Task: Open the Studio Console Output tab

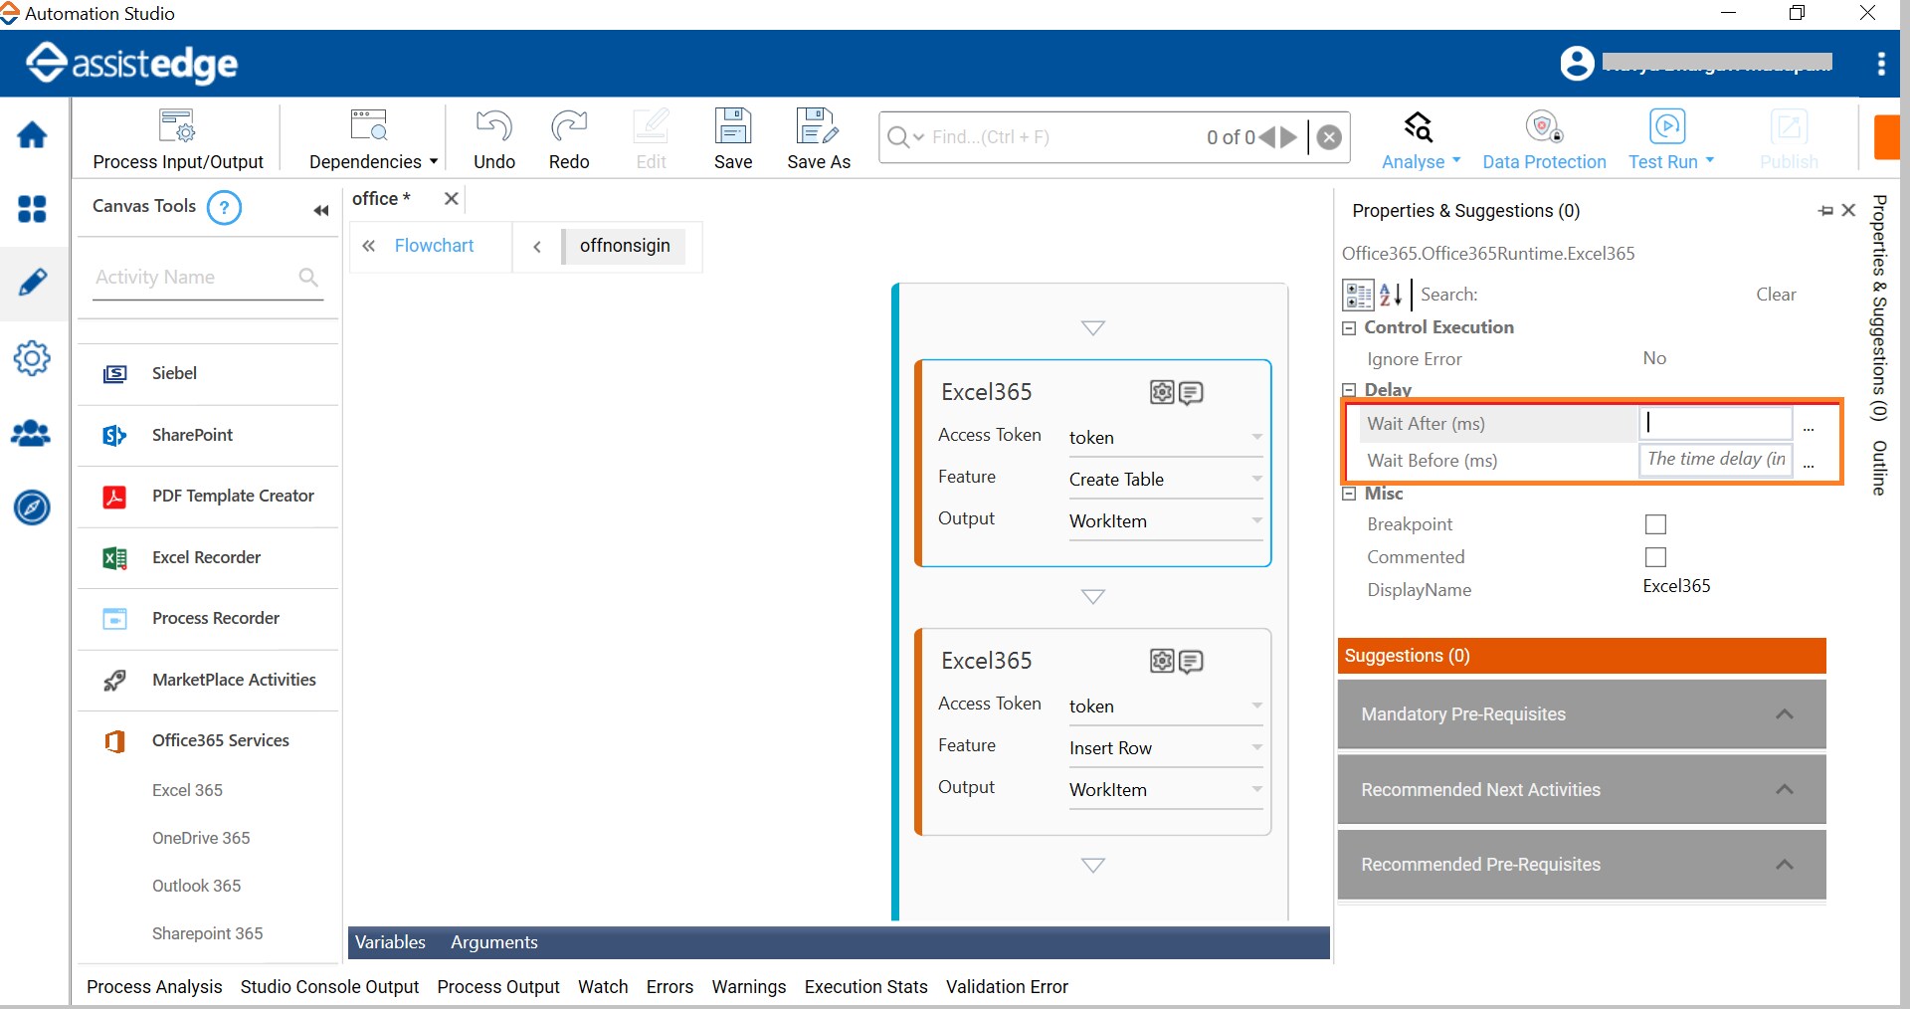Action: (329, 987)
